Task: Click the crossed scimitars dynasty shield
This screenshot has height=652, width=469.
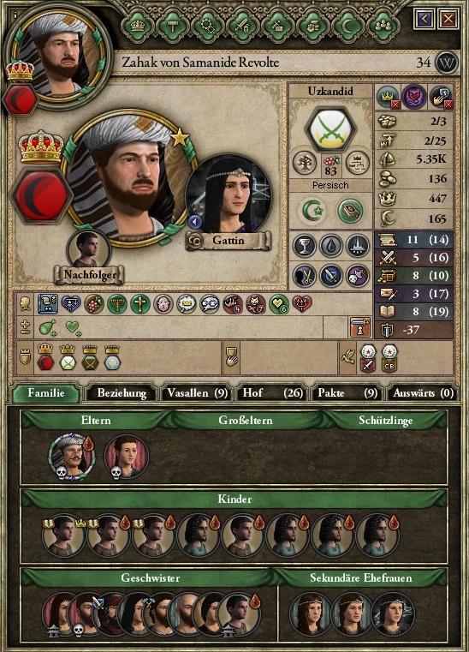Action: click(x=330, y=129)
